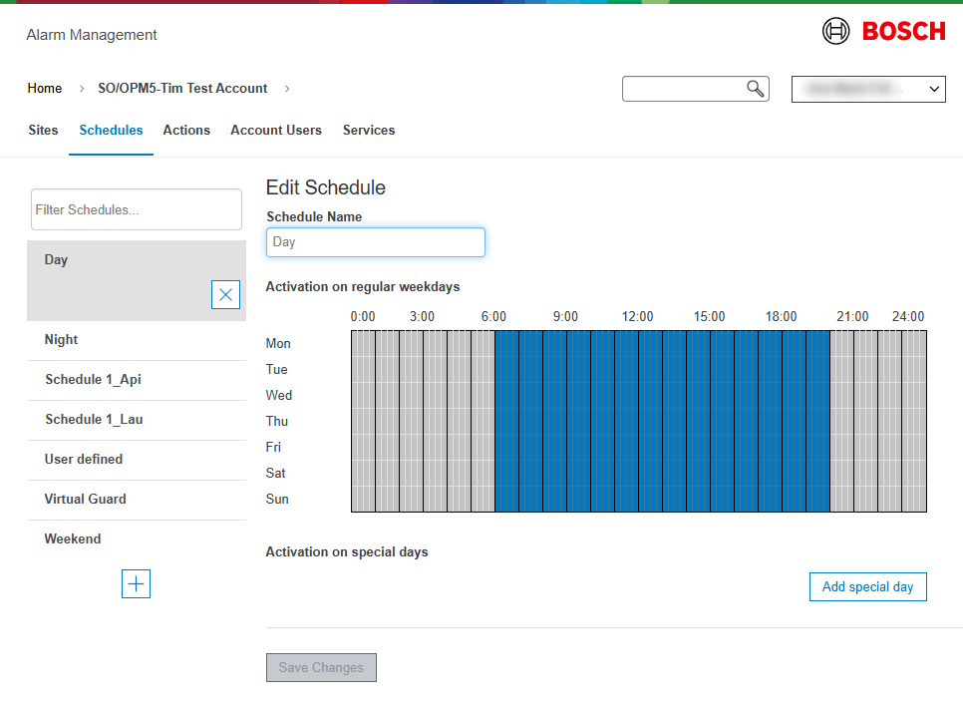Open the Services tab

click(x=369, y=131)
